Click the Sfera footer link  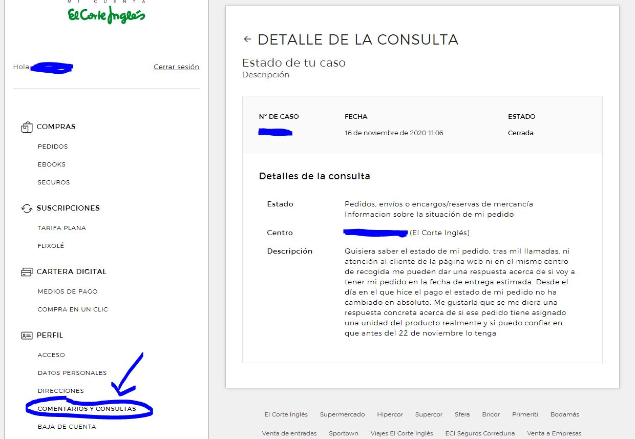tap(462, 414)
